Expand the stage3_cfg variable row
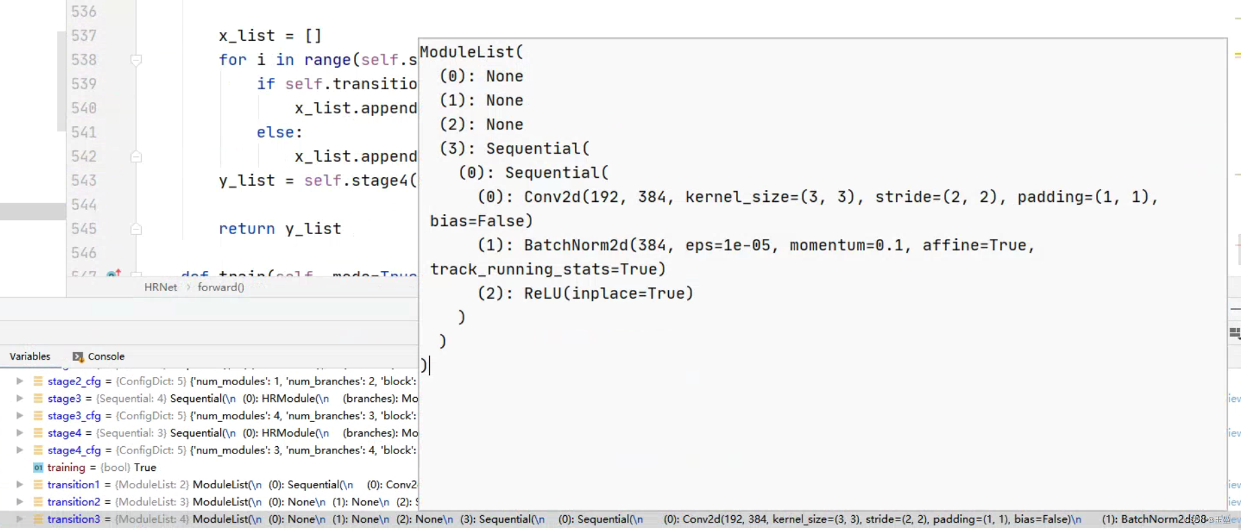The width and height of the screenshot is (1241, 530). point(19,416)
